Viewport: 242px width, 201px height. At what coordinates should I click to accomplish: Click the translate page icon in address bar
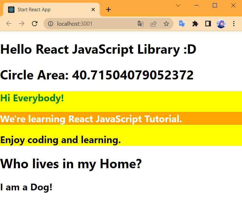tap(140, 23)
